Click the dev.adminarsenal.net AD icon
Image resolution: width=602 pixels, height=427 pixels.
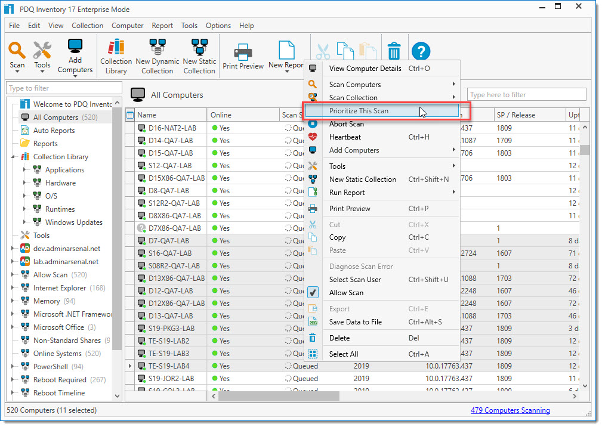25,249
